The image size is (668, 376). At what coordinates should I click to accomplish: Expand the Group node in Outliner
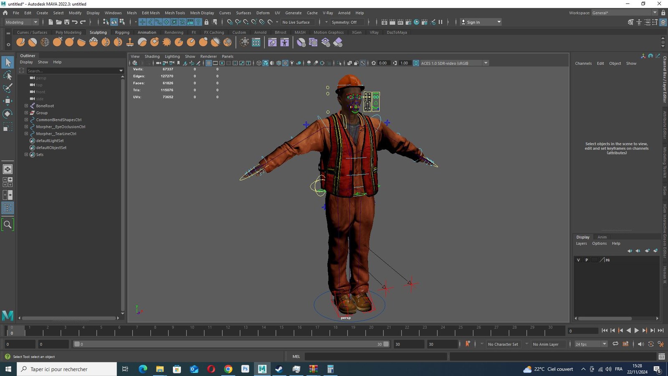coord(26,113)
